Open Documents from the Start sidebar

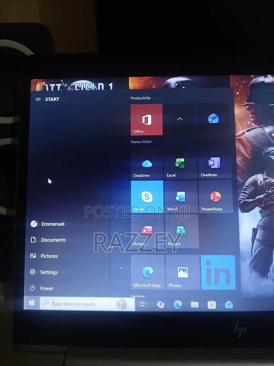(48, 240)
